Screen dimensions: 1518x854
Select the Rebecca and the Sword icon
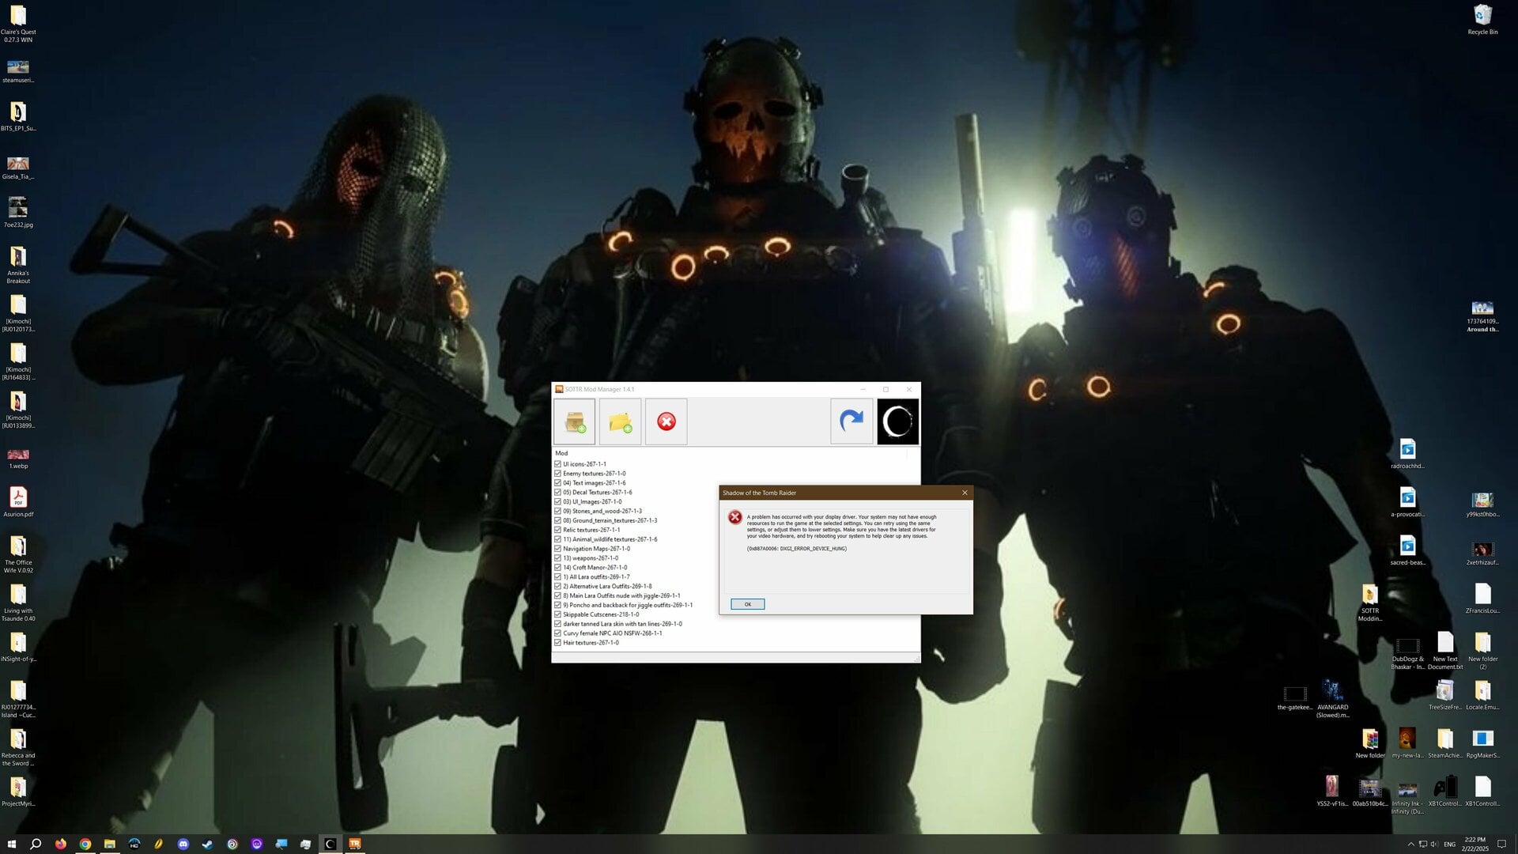[x=18, y=747]
